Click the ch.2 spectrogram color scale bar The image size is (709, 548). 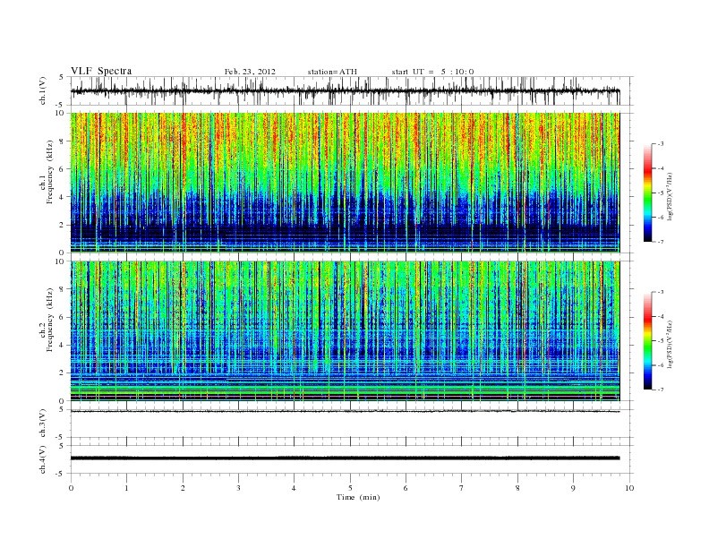[647, 340]
